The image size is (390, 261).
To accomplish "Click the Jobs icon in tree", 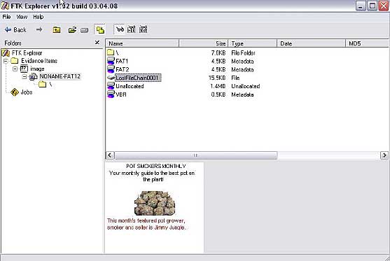I will [15, 92].
